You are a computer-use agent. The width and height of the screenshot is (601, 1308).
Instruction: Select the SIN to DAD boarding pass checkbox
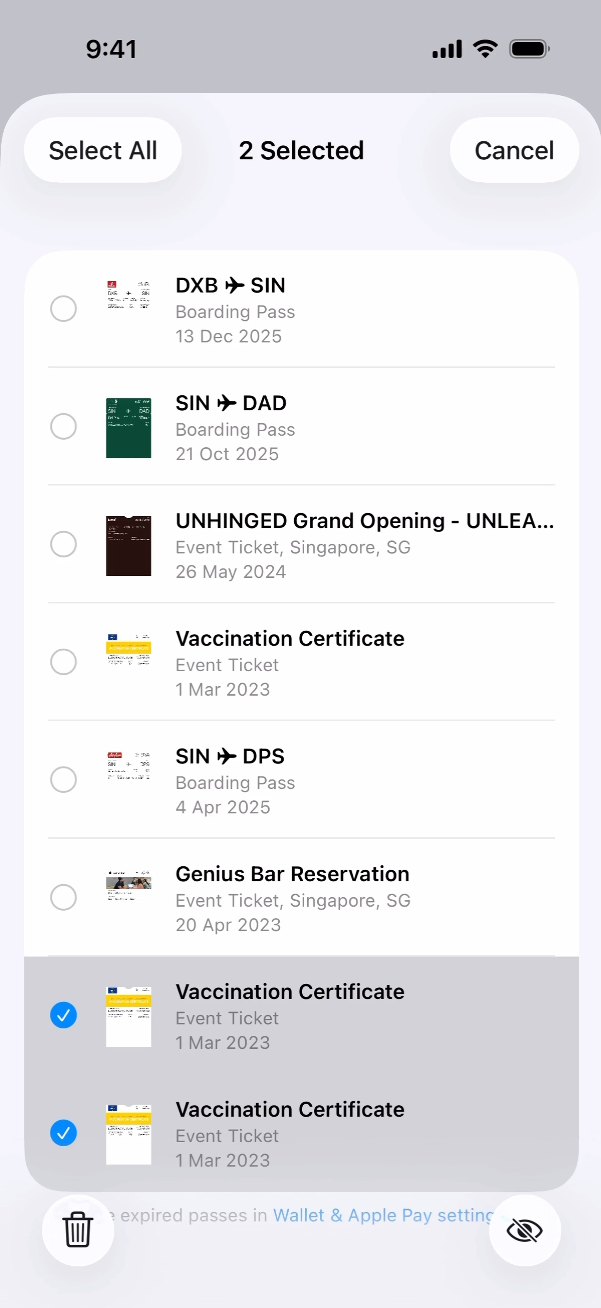(x=64, y=426)
